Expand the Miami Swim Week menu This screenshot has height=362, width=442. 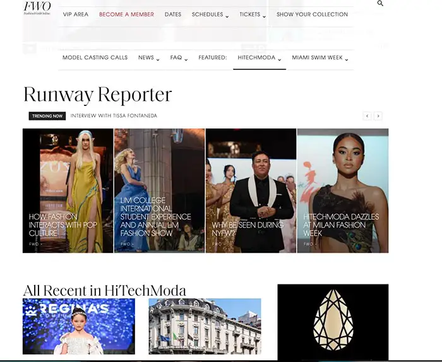tap(320, 58)
